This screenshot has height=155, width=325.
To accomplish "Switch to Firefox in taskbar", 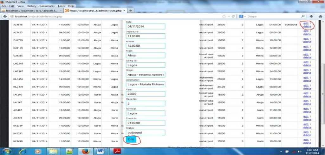I will [x=86, y=152].
